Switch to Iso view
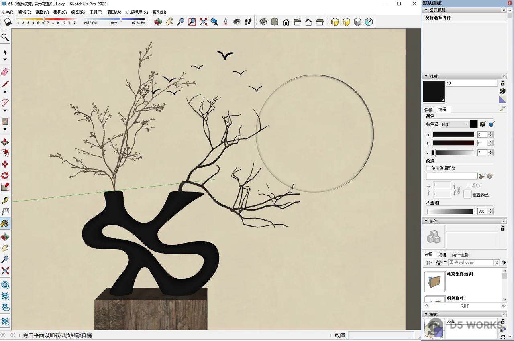514x341 pixels. 263,22
